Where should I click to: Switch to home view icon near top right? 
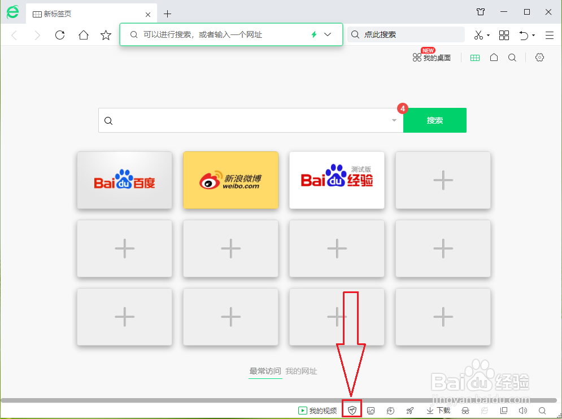(494, 57)
